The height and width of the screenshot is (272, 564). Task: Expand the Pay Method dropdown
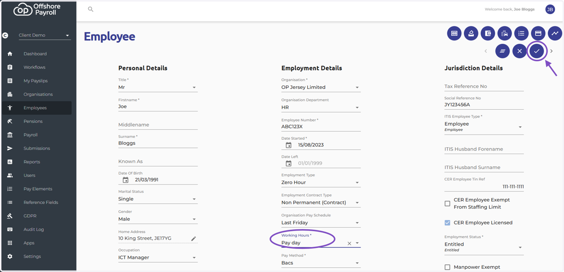[321, 263]
